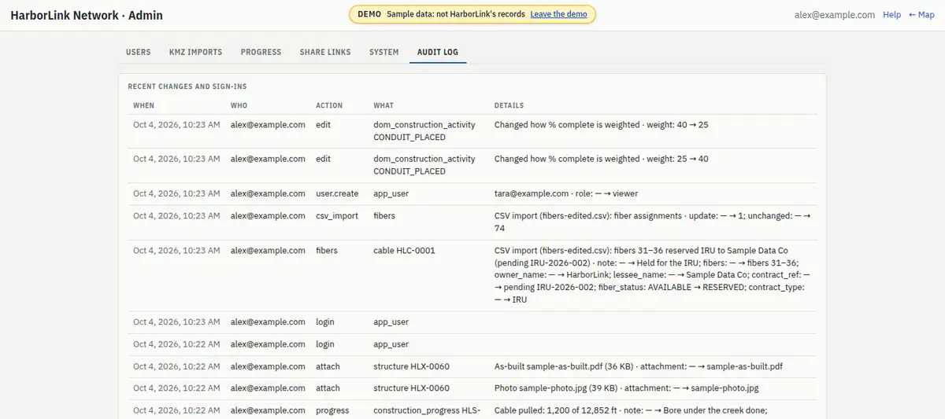Click csv_import action cell
The width and height of the screenshot is (945, 419).
pos(337,215)
